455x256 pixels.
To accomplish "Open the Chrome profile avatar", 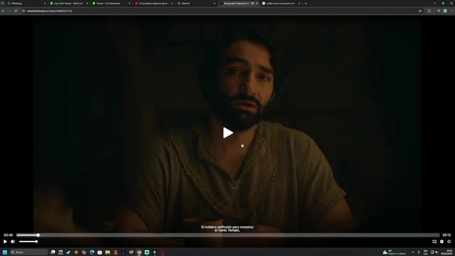I will pyautogui.click(x=445, y=11).
